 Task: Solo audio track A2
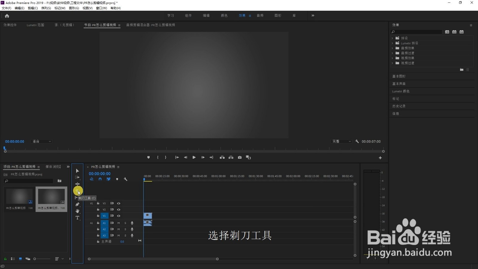[x=125, y=229]
